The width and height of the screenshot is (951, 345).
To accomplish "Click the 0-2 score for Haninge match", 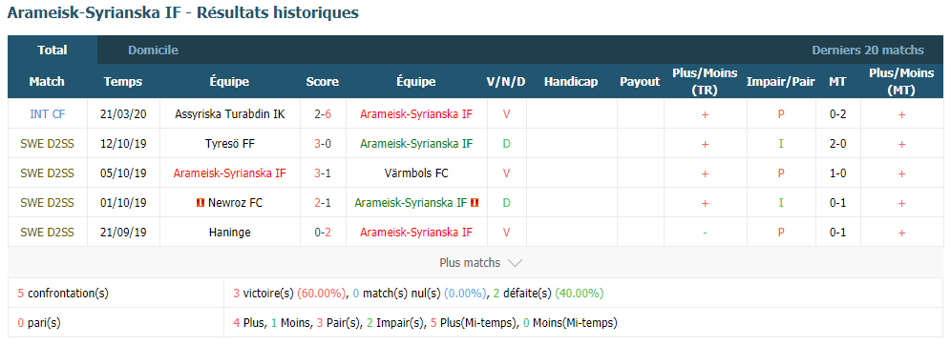I will pyautogui.click(x=323, y=233).
